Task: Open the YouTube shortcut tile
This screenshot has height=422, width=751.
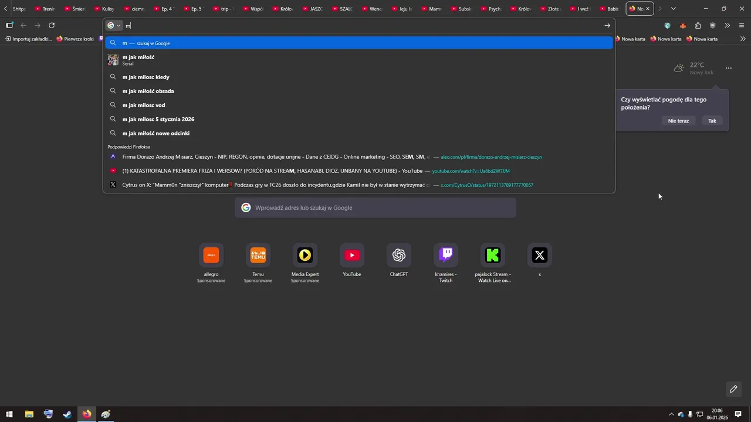Action: pyautogui.click(x=352, y=256)
